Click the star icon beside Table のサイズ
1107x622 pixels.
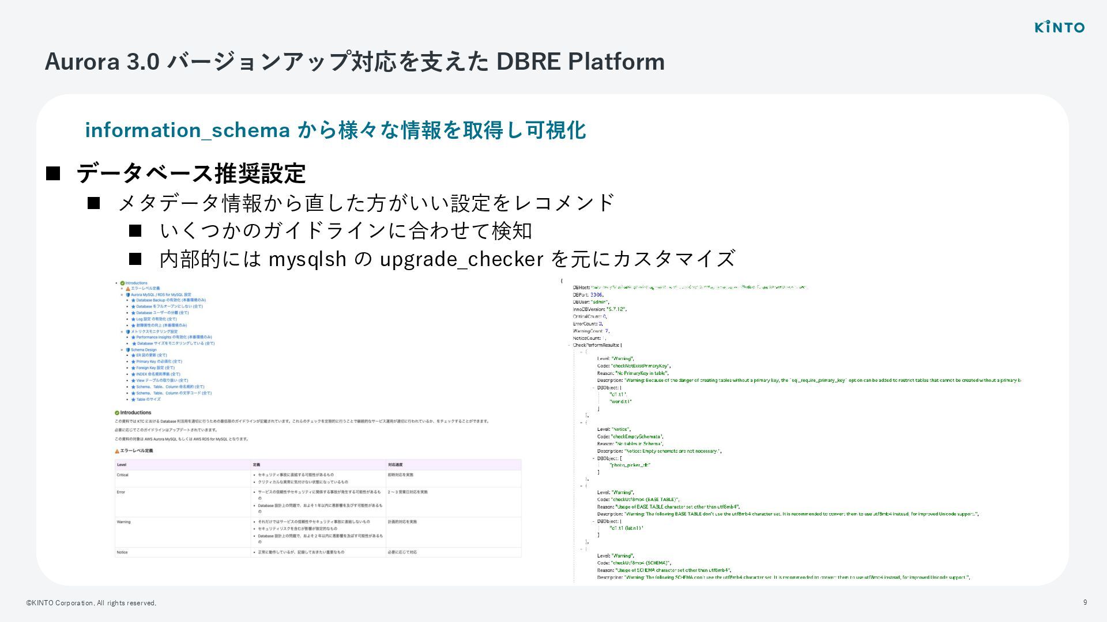[133, 400]
